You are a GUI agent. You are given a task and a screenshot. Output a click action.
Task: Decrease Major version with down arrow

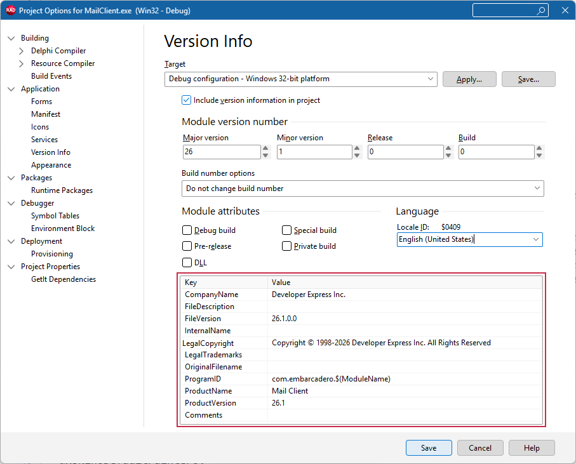tap(265, 156)
